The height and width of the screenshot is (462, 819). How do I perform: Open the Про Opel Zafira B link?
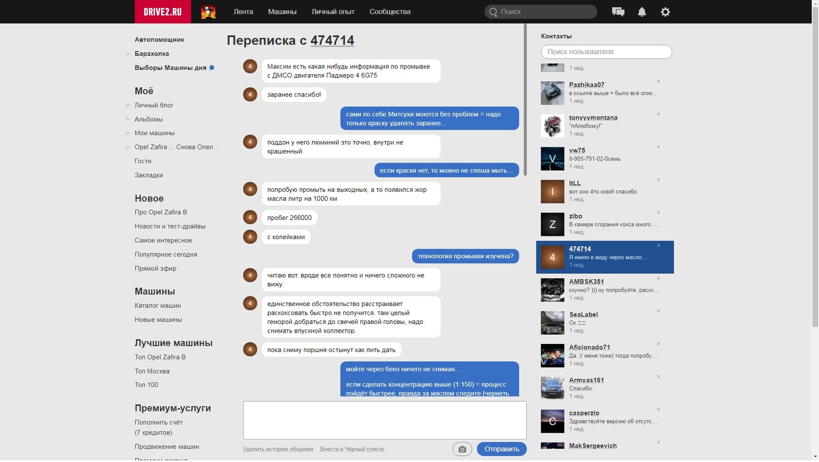pos(161,212)
